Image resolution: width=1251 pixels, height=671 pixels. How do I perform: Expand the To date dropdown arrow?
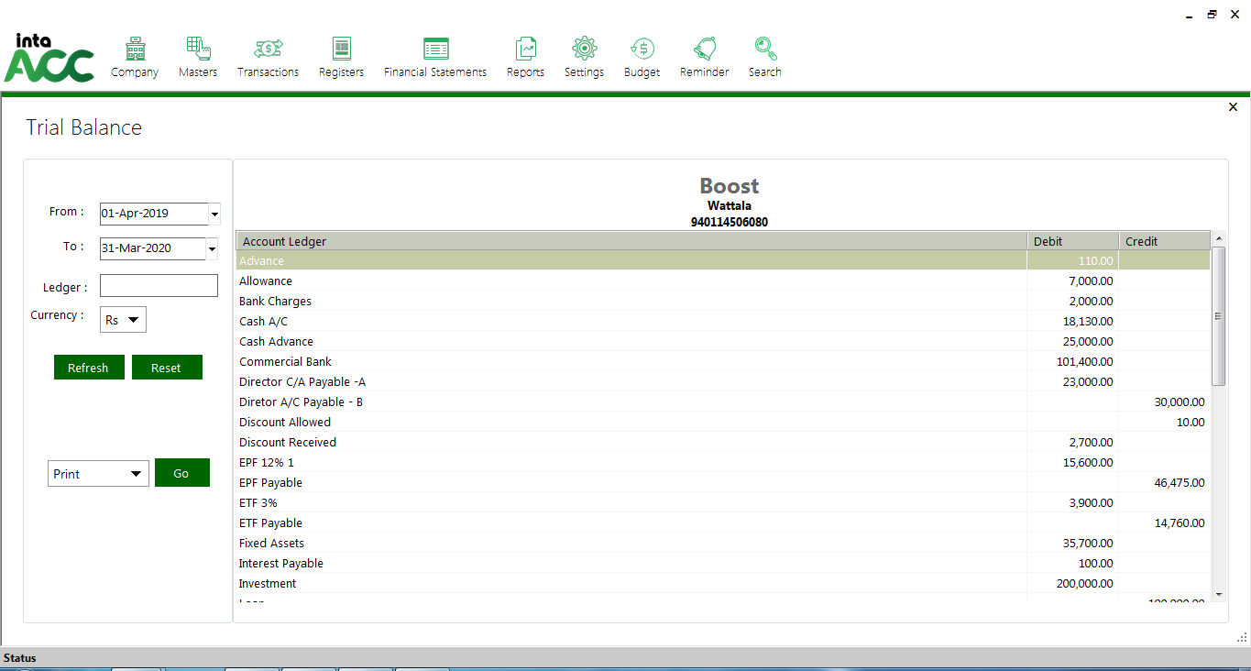pos(212,248)
